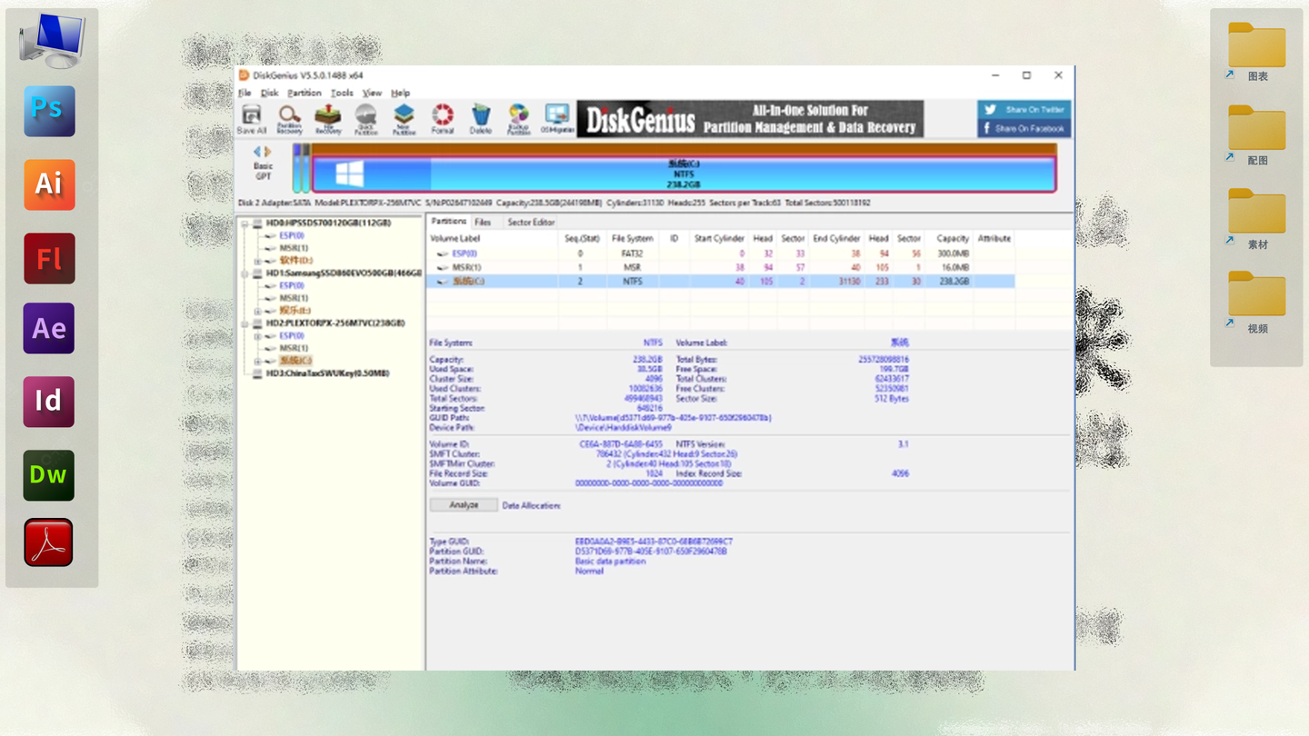The height and width of the screenshot is (736, 1309).
Task: Click Share On Twitter
Action: tap(1024, 109)
